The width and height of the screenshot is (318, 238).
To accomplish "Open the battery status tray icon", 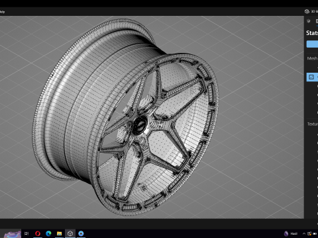I will (315, 233).
